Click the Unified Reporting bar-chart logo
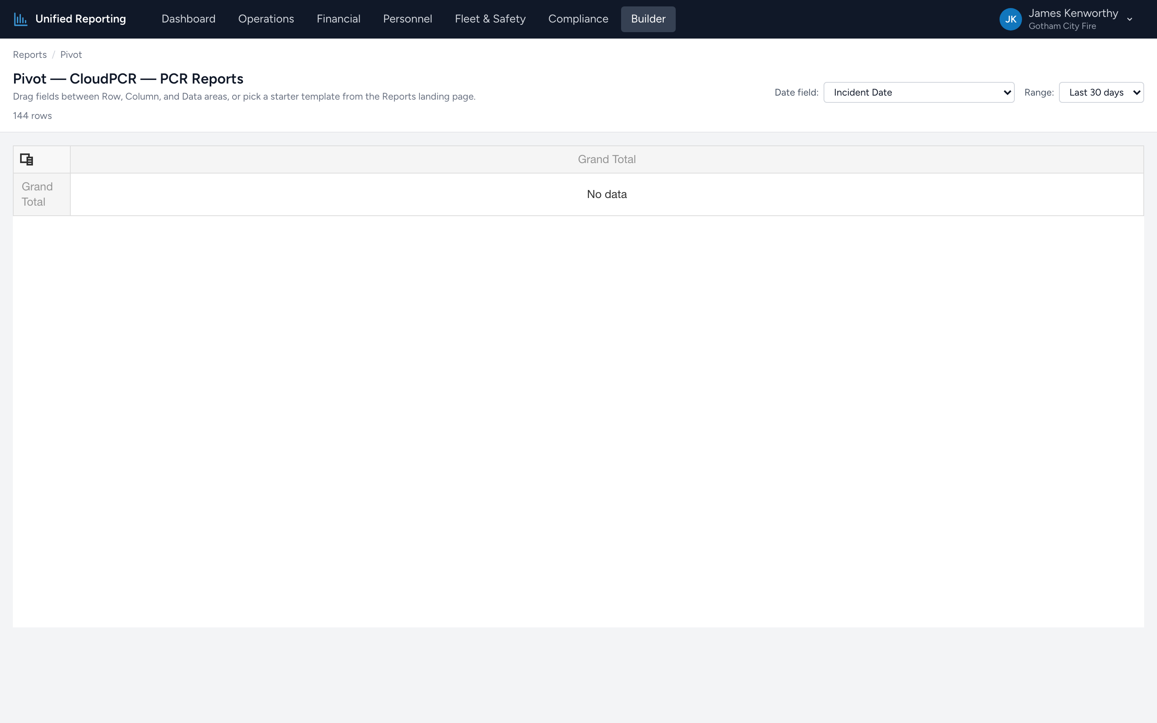 [20, 19]
